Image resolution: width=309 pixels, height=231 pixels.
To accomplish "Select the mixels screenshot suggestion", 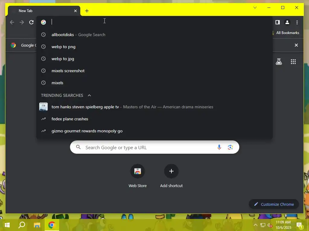I will point(154,71).
